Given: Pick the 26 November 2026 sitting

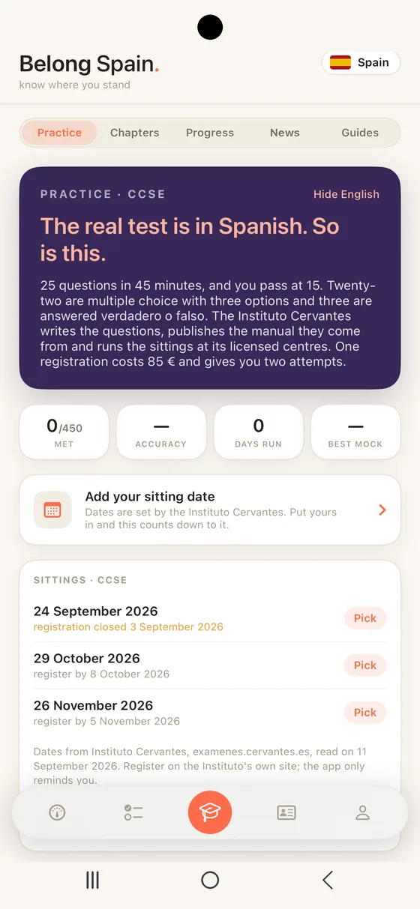Looking at the screenshot, I should pyautogui.click(x=365, y=713).
